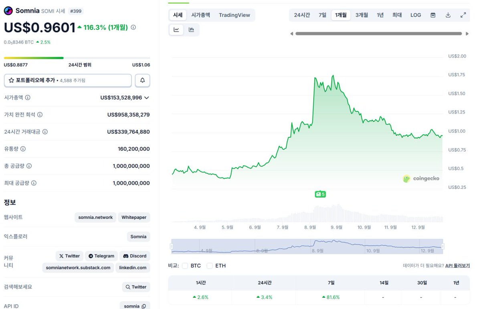Select 최대 time range

[x=397, y=15]
